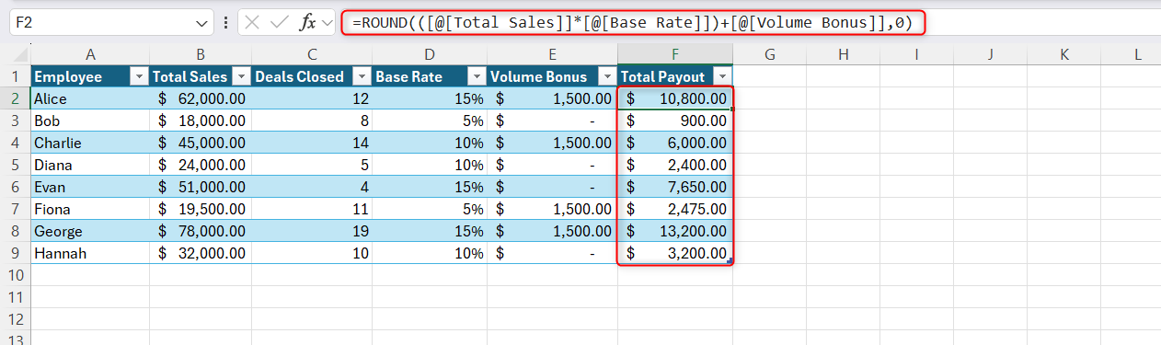Screen dimensions: 1161x345
Task: Select column D header
Action: 429,54
